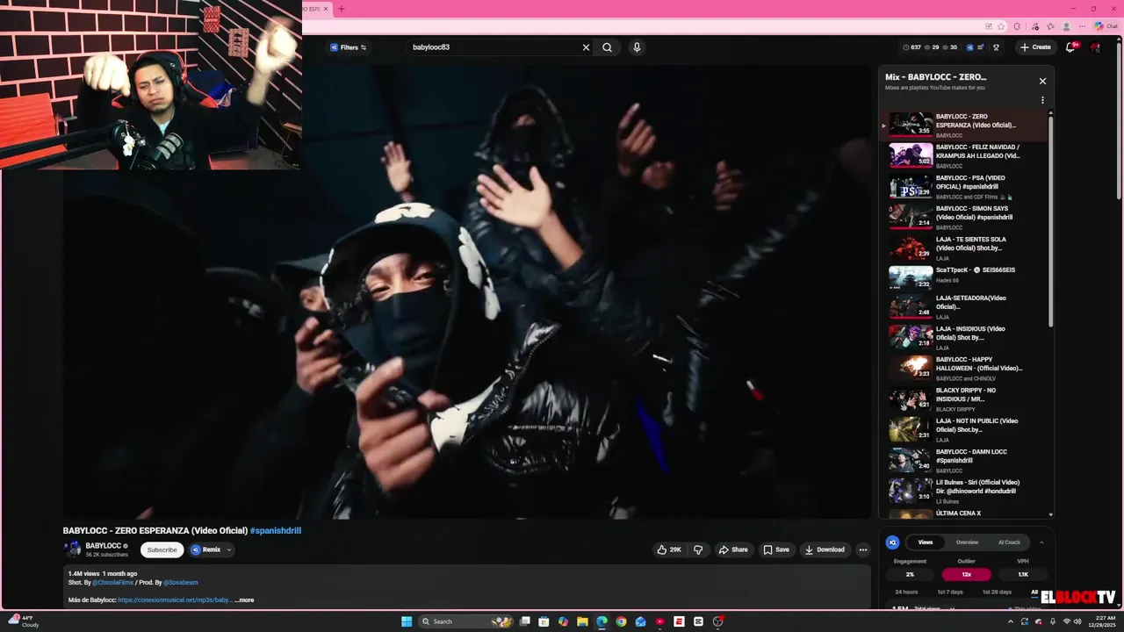Expand the dropdown arrow next to Remix

click(x=229, y=549)
